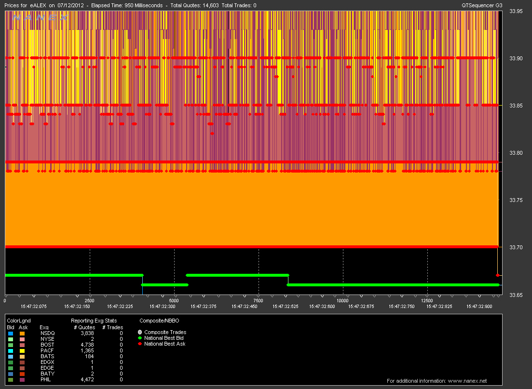Image resolution: width=532 pixels, height=389 pixels.
Task: Click the gray Composite Trades legend dot
Action: [140, 332]
